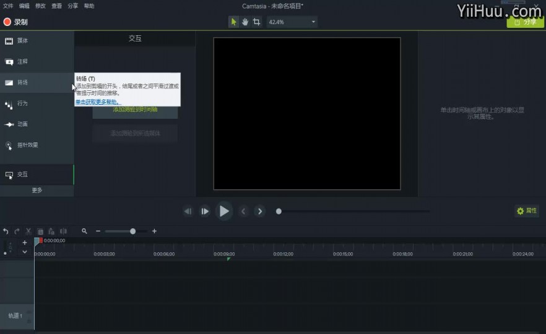Click the black preview canvas
Screen dimensions: 546x334
click(307, 113)
